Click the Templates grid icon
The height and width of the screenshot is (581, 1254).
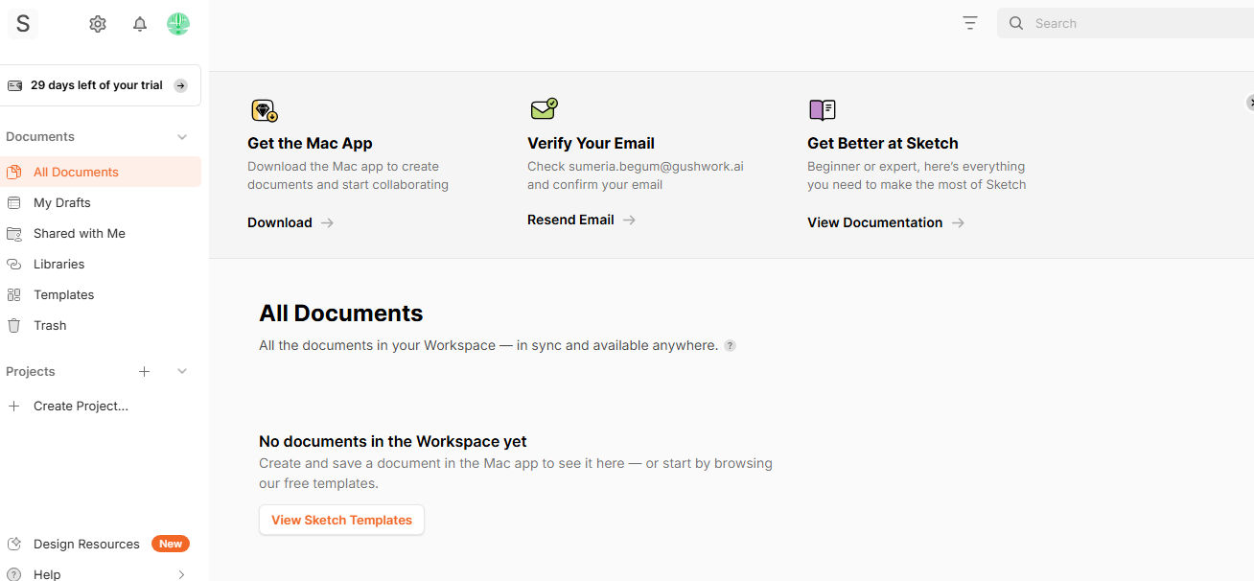pos(13,295)
